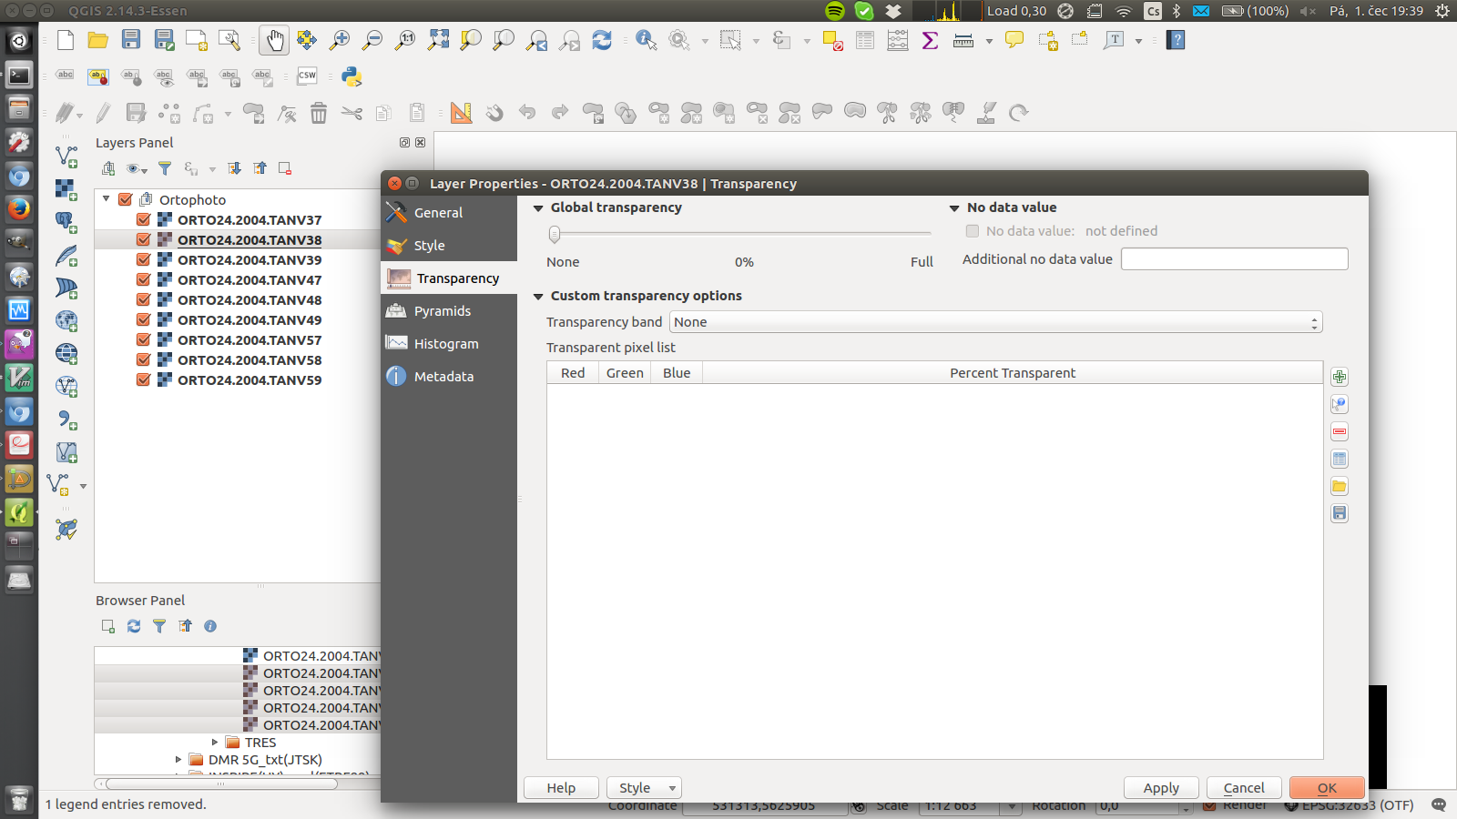Toggle visibility of ORTO24.2004.TANV49 layer
This screenshot has width=1457, height=819.
tap(143, 319)
